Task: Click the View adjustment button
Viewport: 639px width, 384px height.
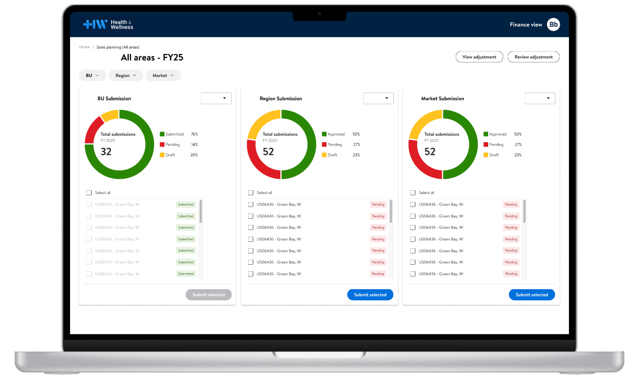Action: tap(479, 57)
